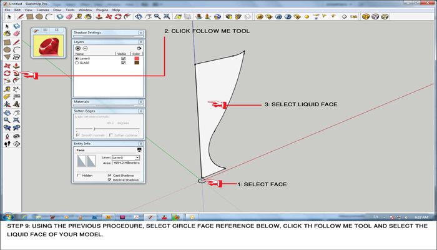
Task: Open the Layer dropdown in Entity Info
Action: click(x=137, y=157)
